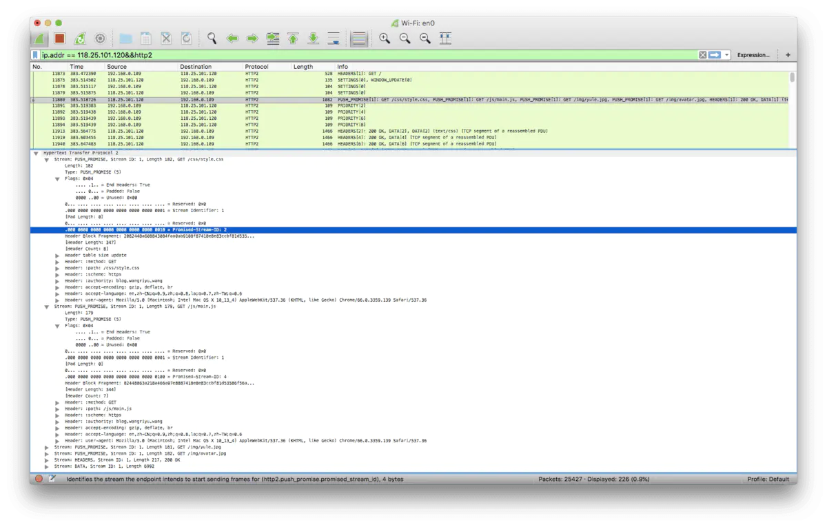827x527 pixels.
Task: Collapse PUSH_PROMISE stream GET /css/style.css
Action: pos(47,159)
